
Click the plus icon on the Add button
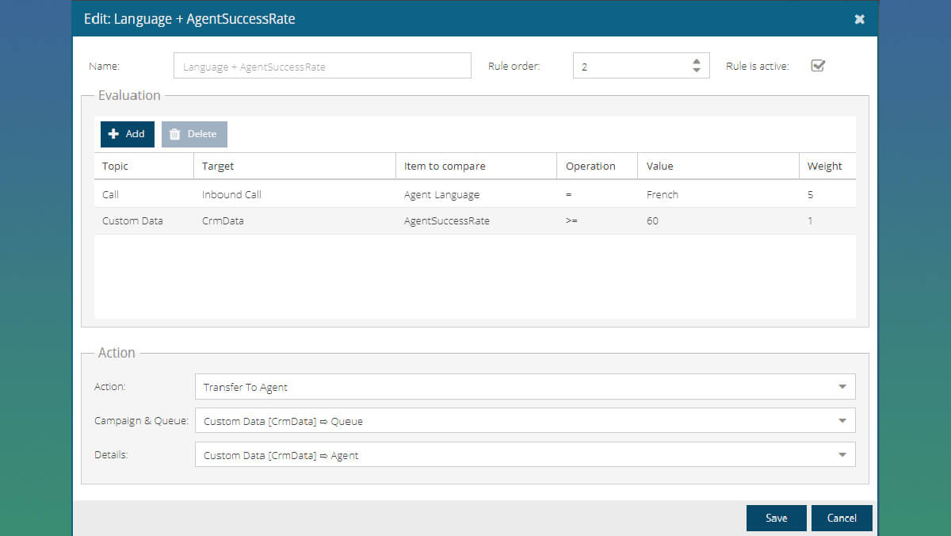tap(113, 134)
